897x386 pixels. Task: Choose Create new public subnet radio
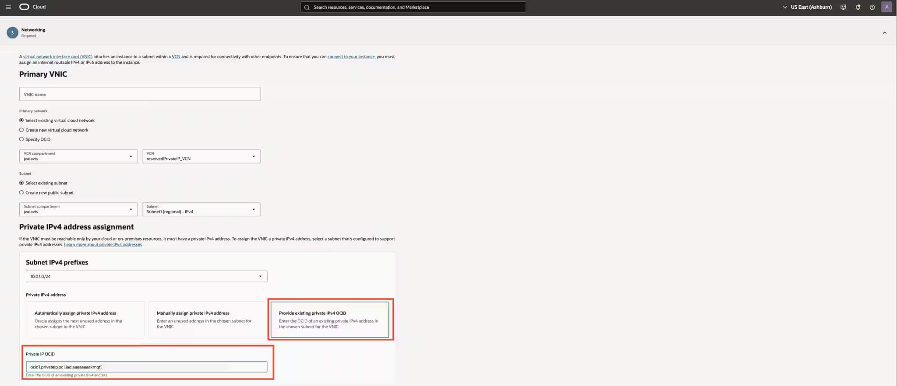(21, 192)
